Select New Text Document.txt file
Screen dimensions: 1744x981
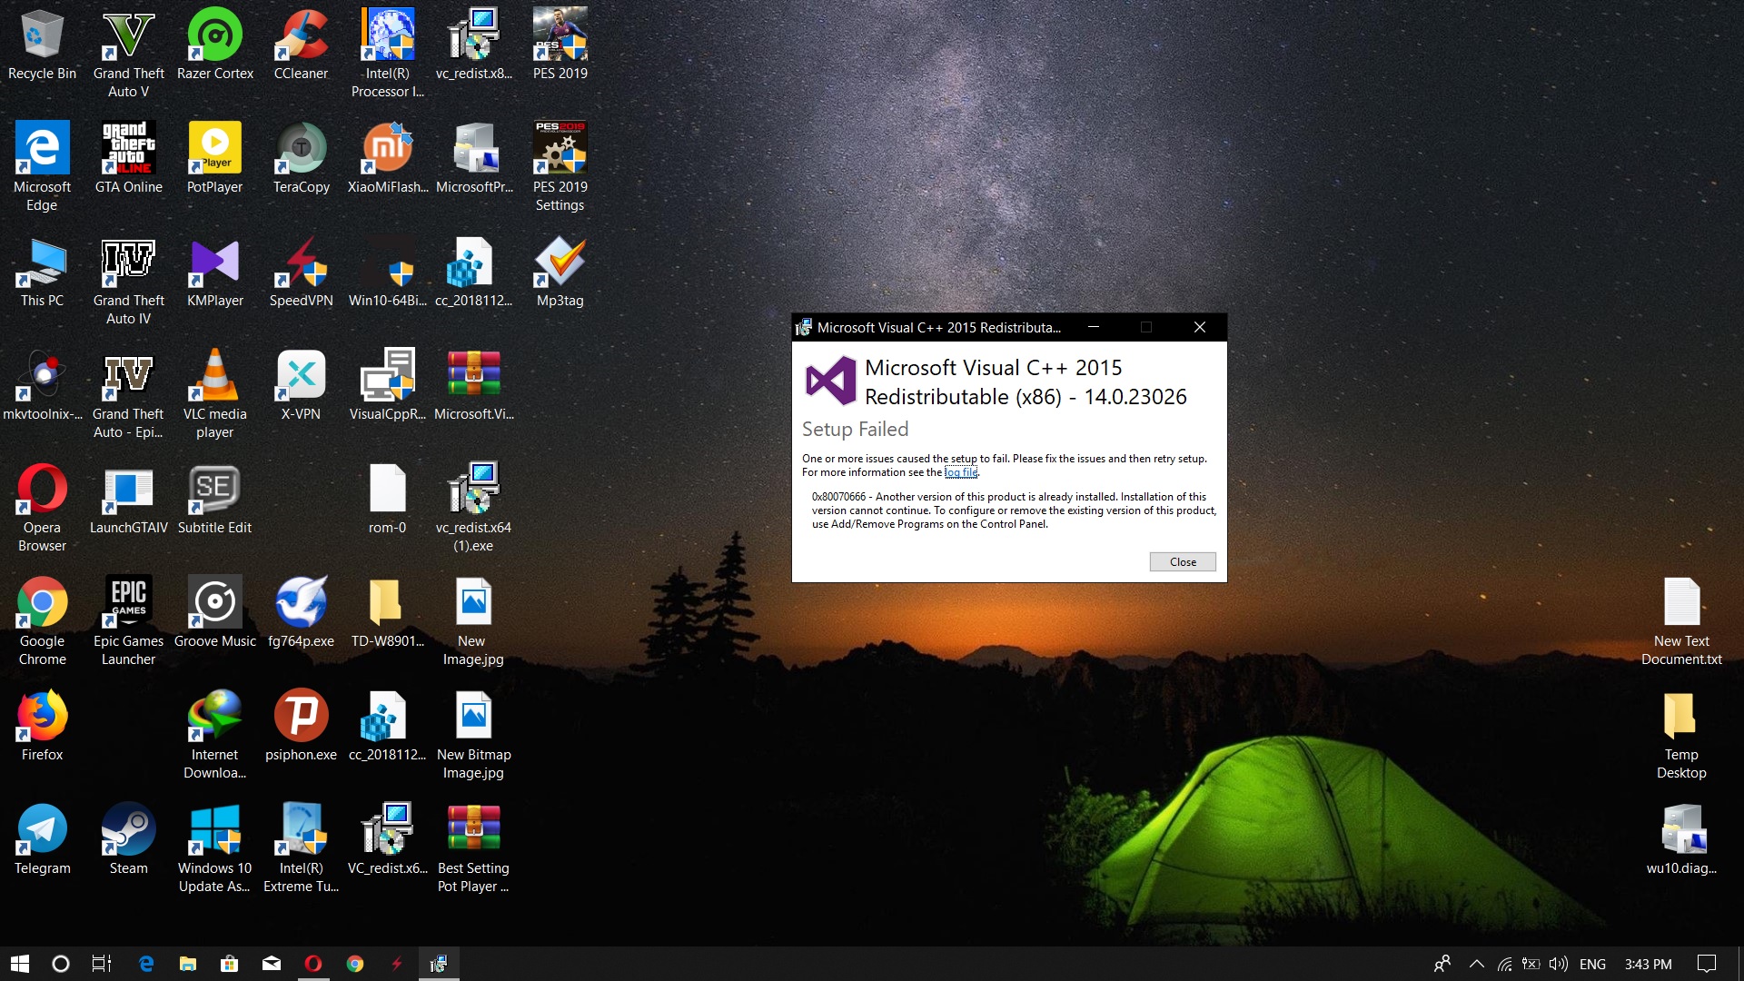[1681, 620]
